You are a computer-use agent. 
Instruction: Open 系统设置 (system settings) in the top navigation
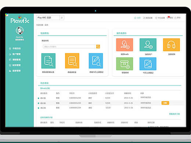(148, 18)
